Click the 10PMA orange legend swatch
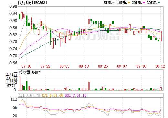This screenshot has height=118, width=168. (x=129, y=2)
